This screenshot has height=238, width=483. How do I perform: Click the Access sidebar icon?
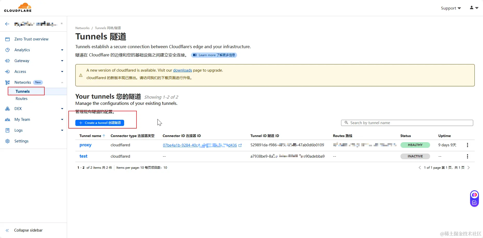[7, 72]
